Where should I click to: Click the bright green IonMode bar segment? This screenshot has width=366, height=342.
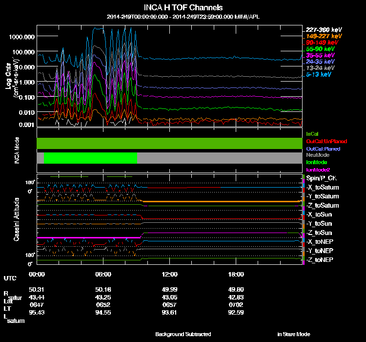(90, 158)
